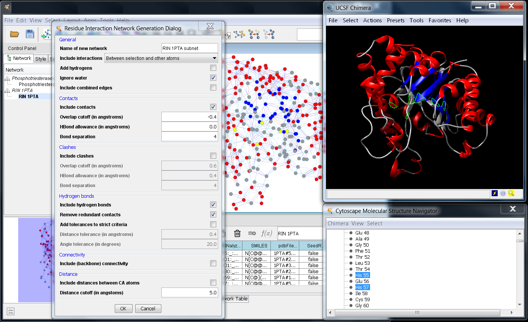Screen dimensions: 528x322
Task: Click the lightning bolt icon in Chimera
Action: pos(495,193)
